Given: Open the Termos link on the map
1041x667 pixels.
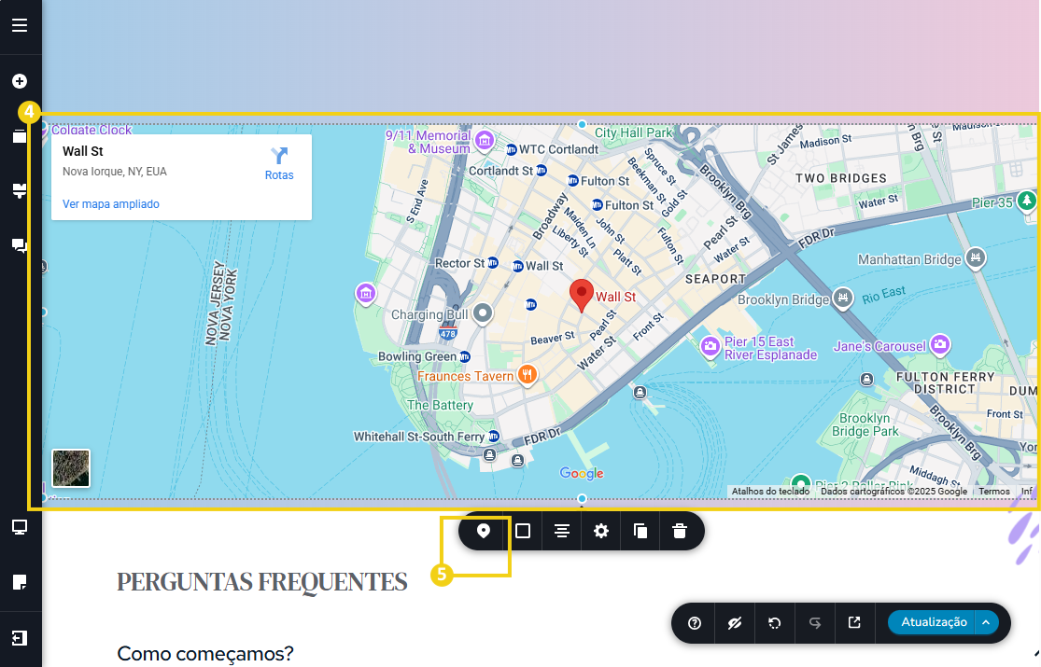Looking at the screenshot, I should [x=994, y=491].
